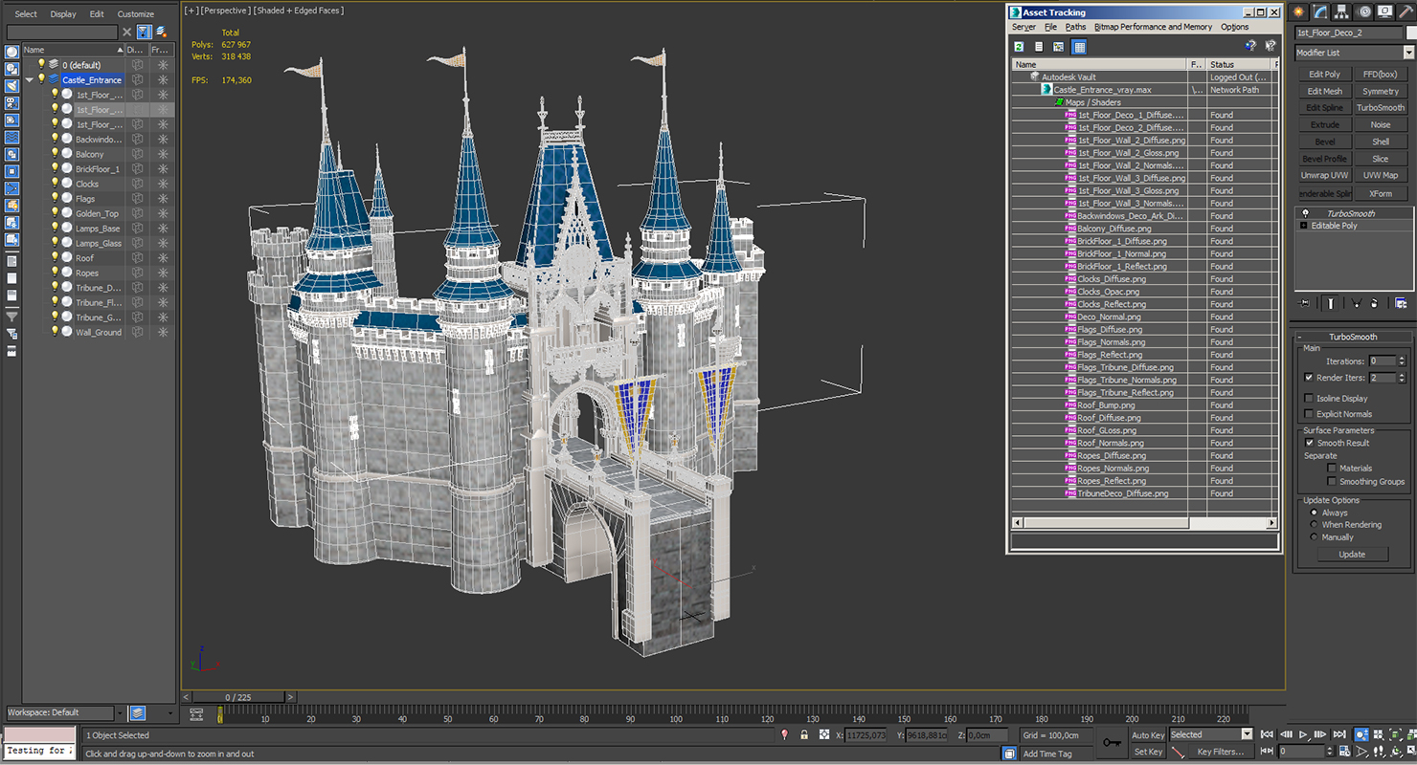
Task: Click the Pin Stack icon
Action: click(1304, 303)
